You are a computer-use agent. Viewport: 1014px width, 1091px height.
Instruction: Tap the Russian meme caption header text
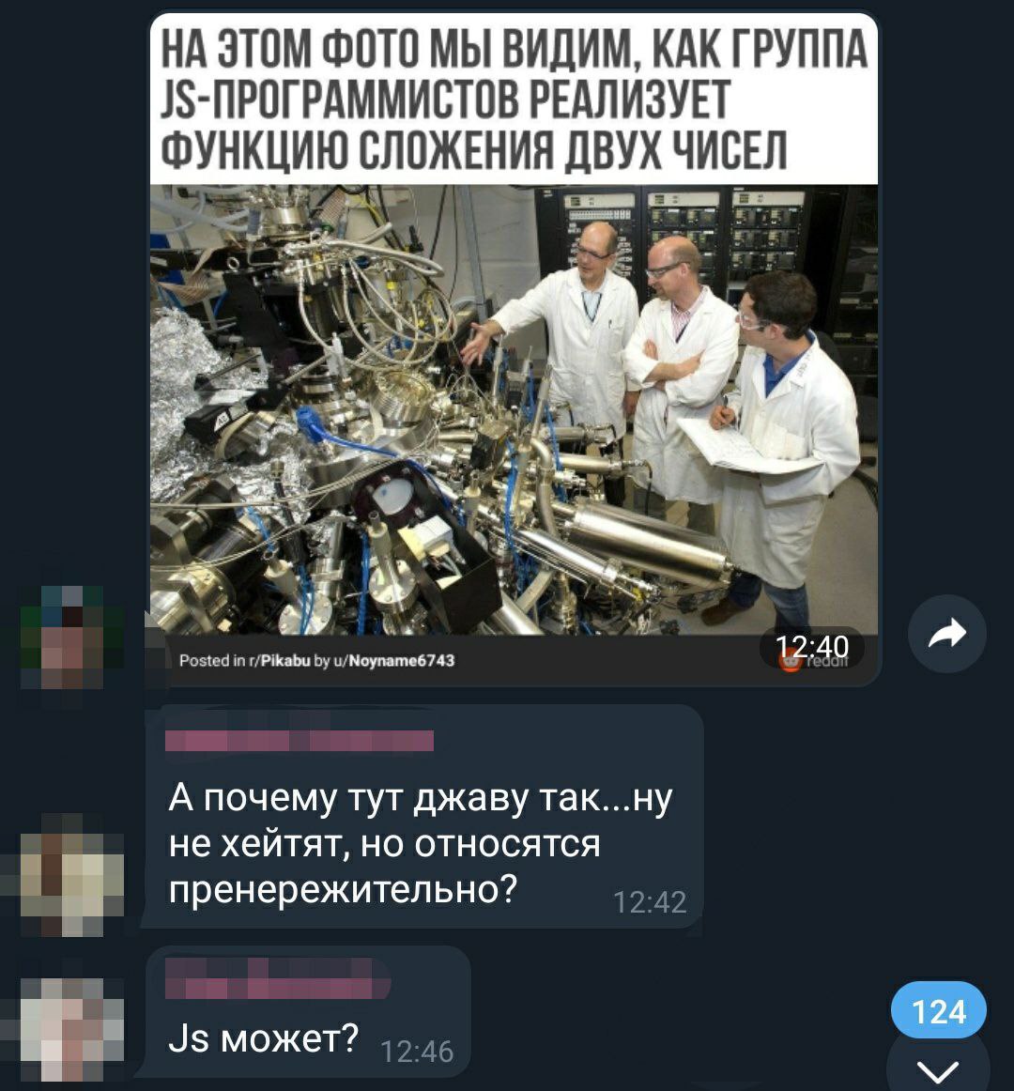tap(515, 100)
